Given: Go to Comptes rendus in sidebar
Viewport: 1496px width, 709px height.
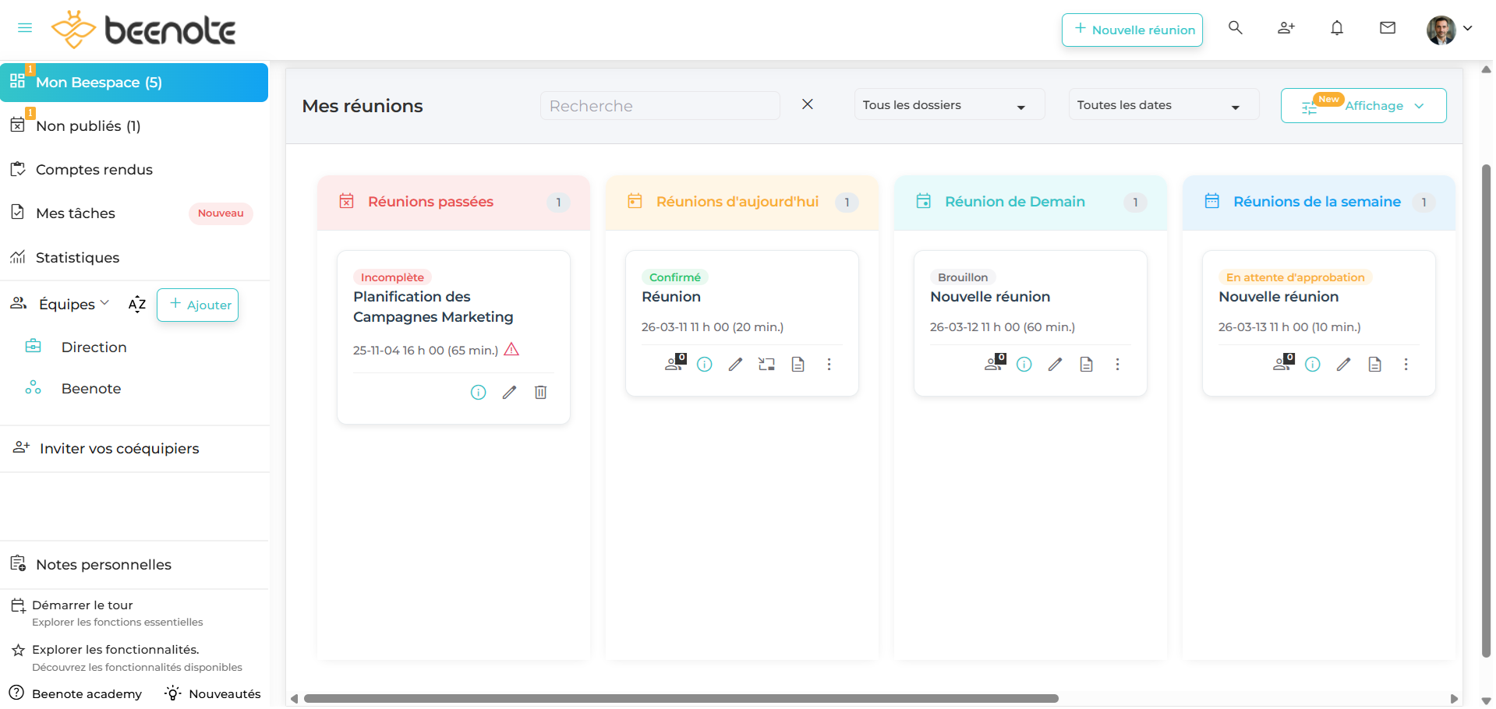Looking at the screenshot, I should click(94, 170).
